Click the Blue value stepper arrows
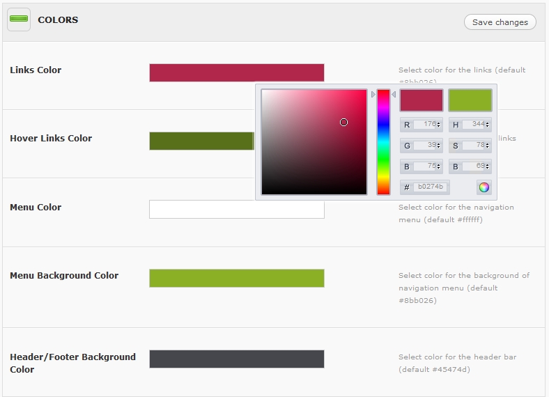The height and width of the screenshot is (397, 549). (x=439, y=166)
